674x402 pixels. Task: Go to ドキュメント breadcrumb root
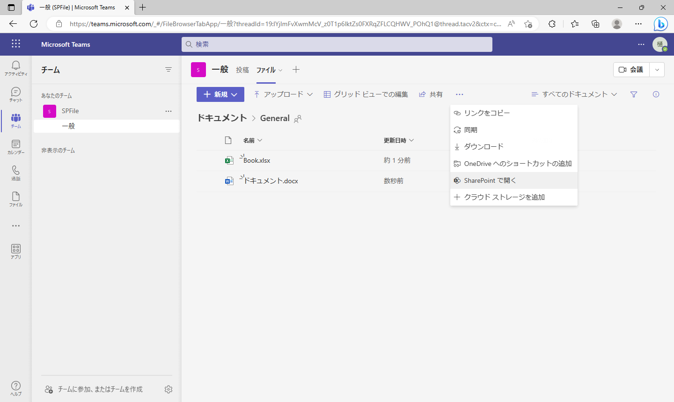222,118
